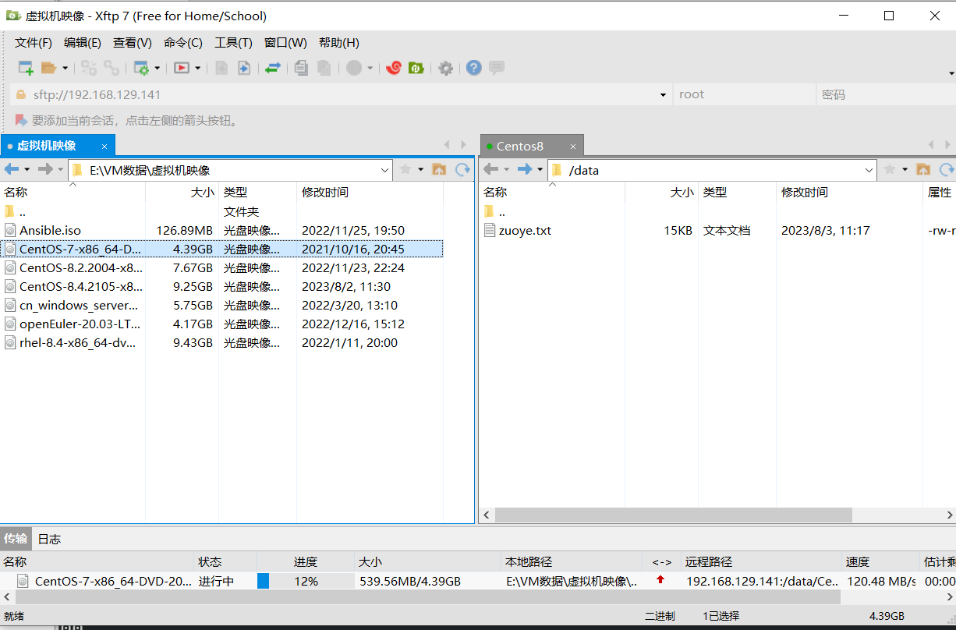Click the transfer list horizontal scrollbar

(x=427, y=596)
